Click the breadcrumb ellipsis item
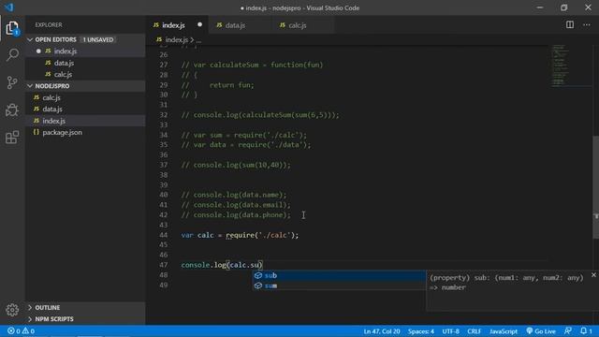This screenshot has width=599, height=337. pyautogui.click(x=198, y=40)
